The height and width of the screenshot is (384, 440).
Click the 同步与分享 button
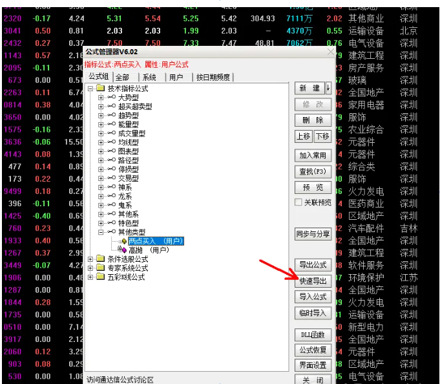pyautogui.click(x=313, y=234)
